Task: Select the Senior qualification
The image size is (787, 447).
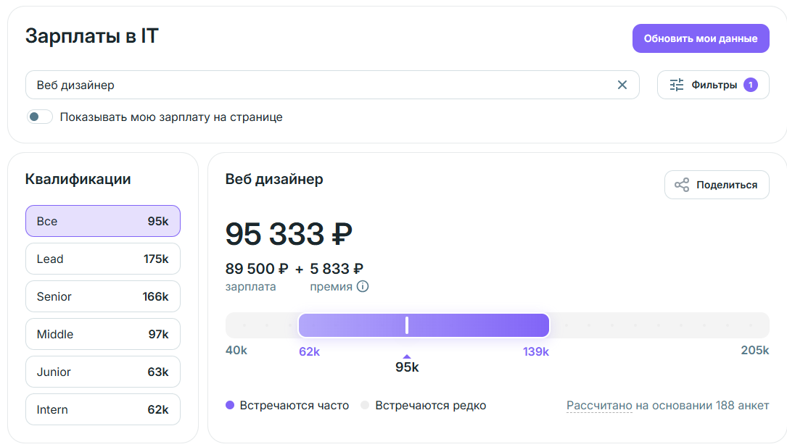Action: (x=103, y=296)
